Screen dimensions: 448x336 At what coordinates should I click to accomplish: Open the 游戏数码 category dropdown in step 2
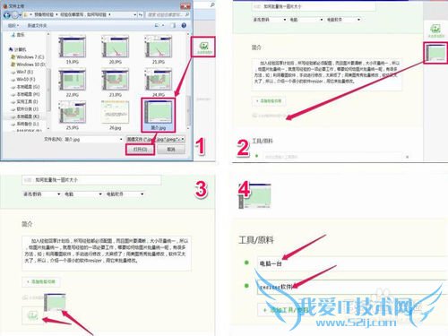[x=270, y=20]
